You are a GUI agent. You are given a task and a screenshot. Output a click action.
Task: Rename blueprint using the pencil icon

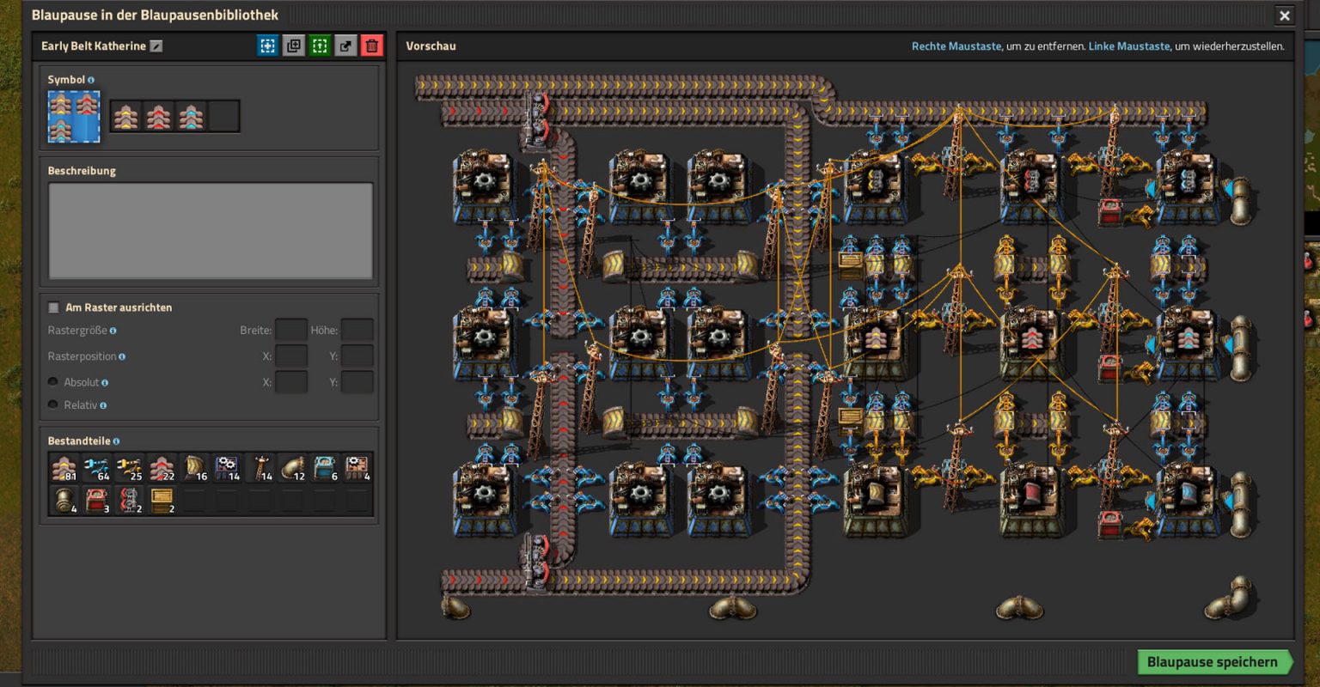(x=156, y=46)
